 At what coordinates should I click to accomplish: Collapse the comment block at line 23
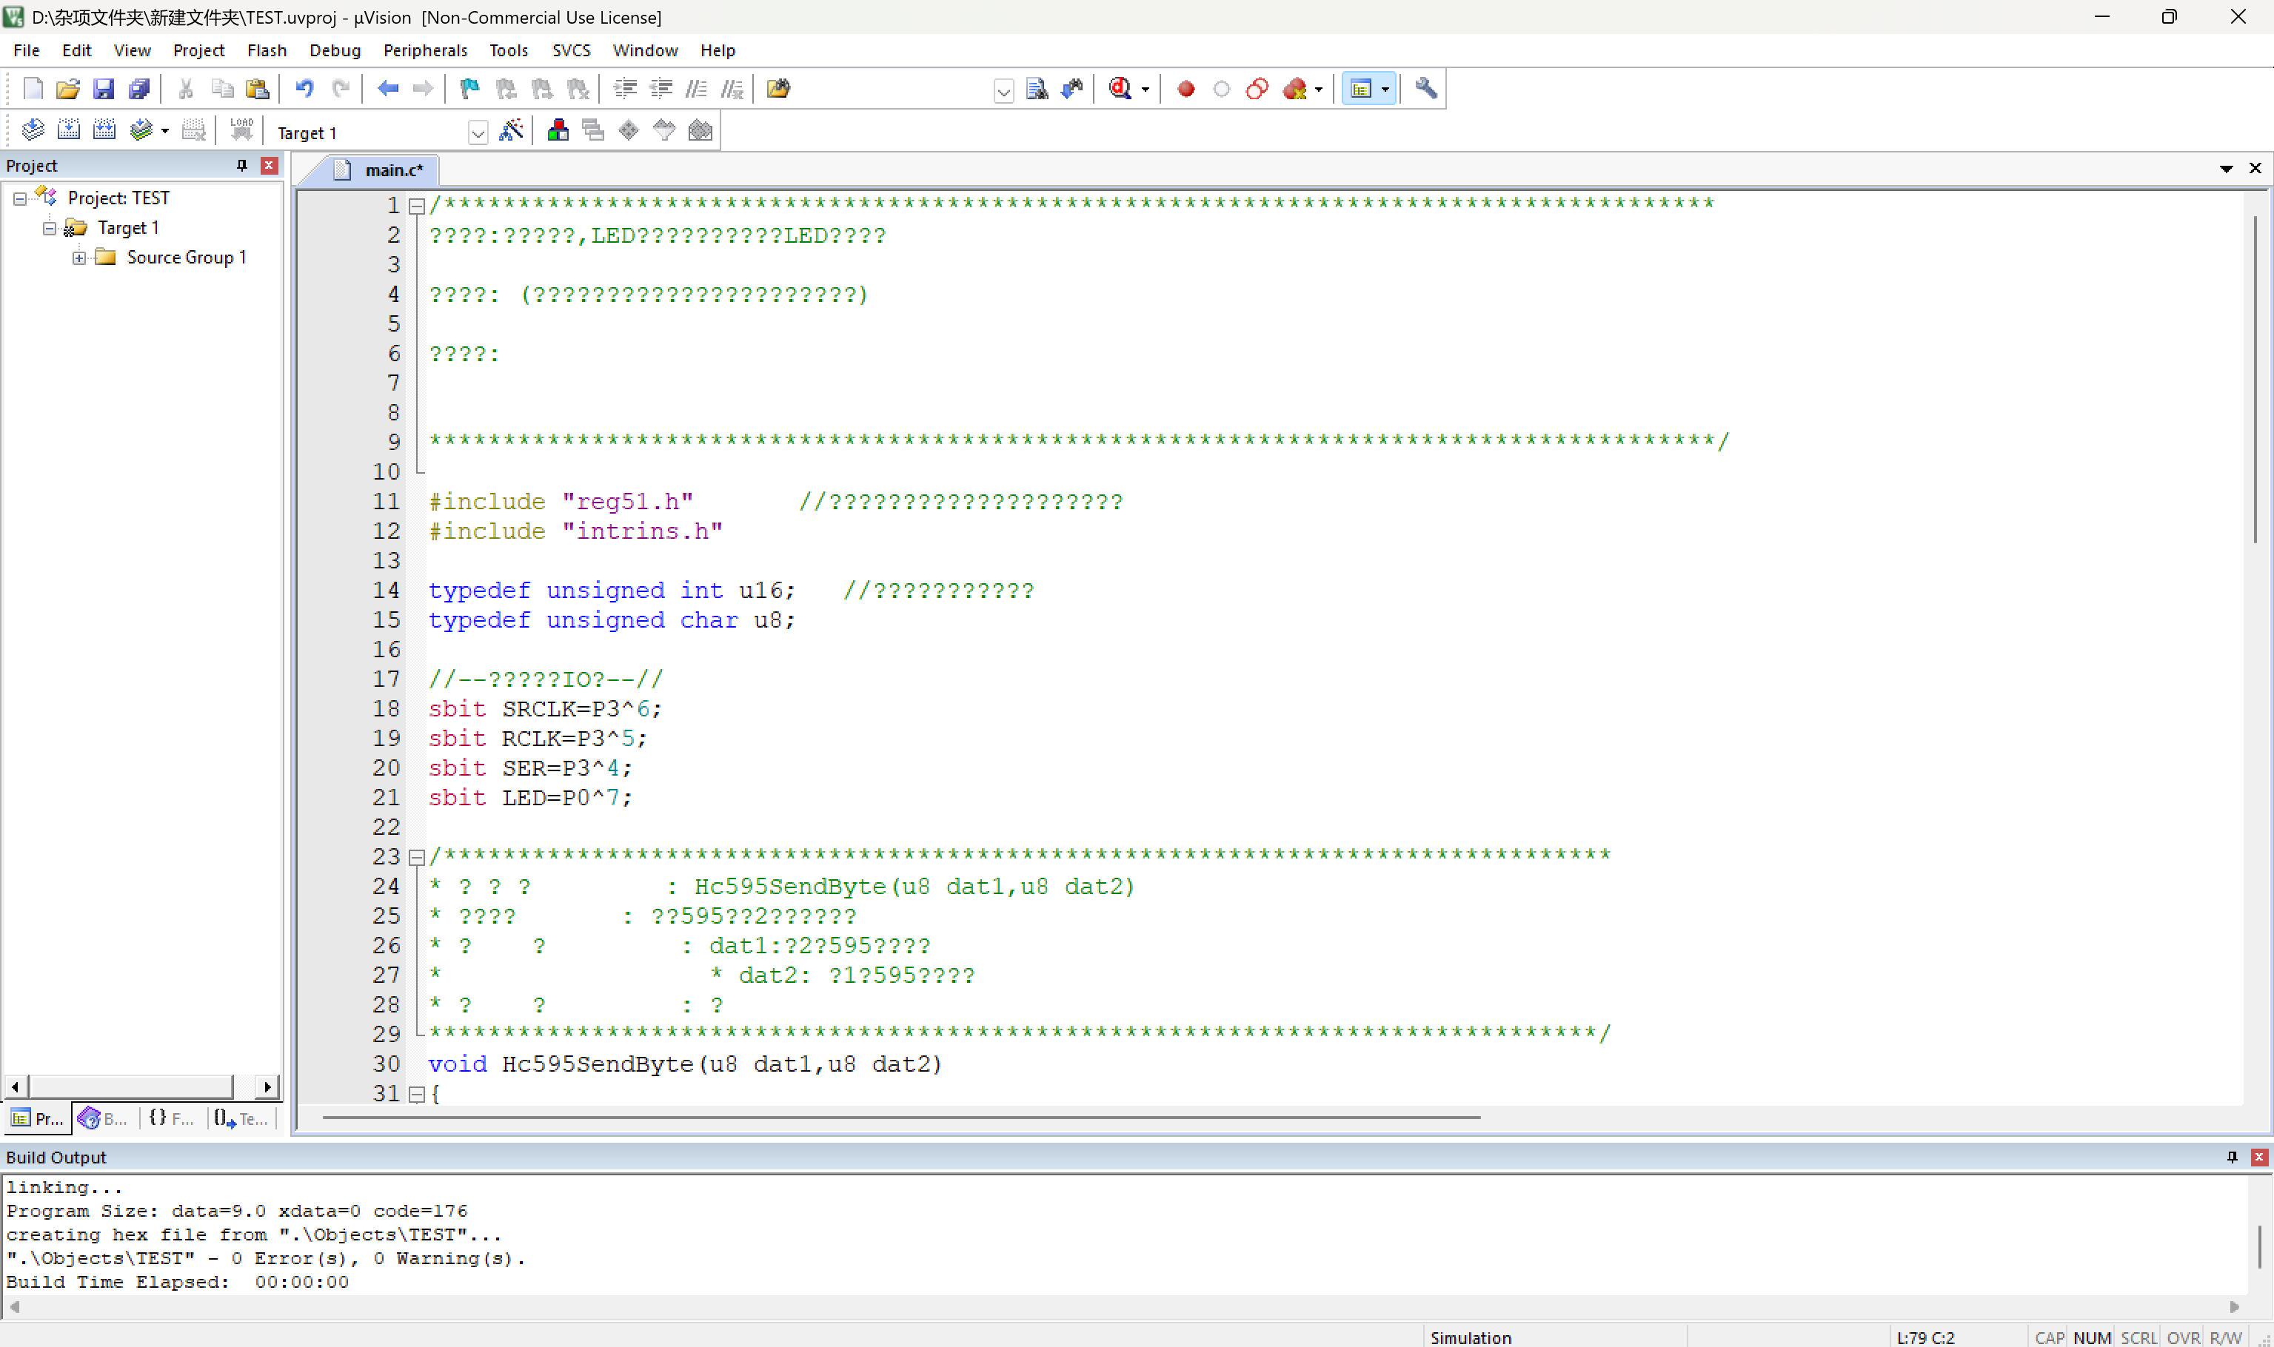[x=417, y=857]
